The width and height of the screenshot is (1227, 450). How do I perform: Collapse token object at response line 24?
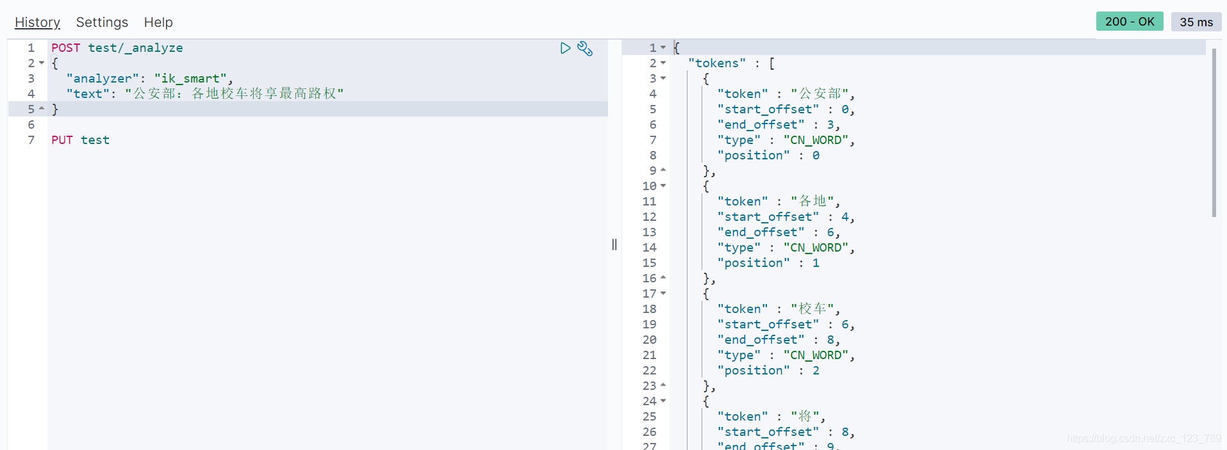663,401
